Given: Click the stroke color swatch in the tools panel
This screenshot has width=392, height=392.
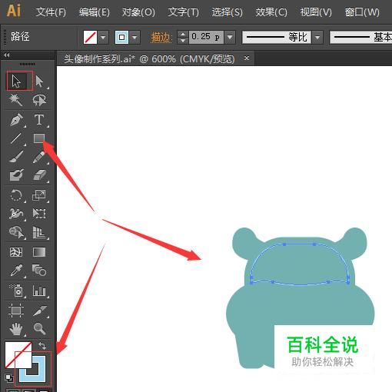Looking at the screenshot, I should click(32, 368).
